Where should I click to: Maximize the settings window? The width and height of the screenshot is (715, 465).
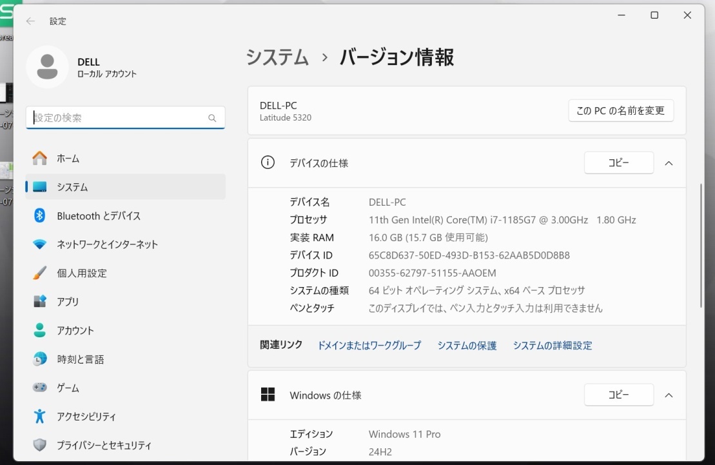(654, 15)
